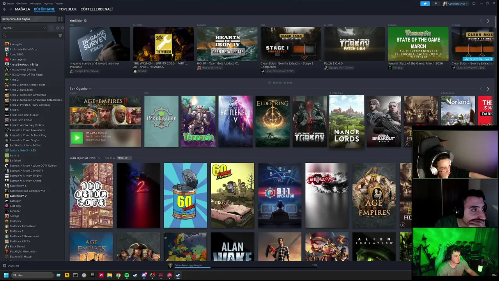Advance the Son Oyunlar shelf with right arrow
499x281 pixels.
pyautogui.click(x=488, y=89)
